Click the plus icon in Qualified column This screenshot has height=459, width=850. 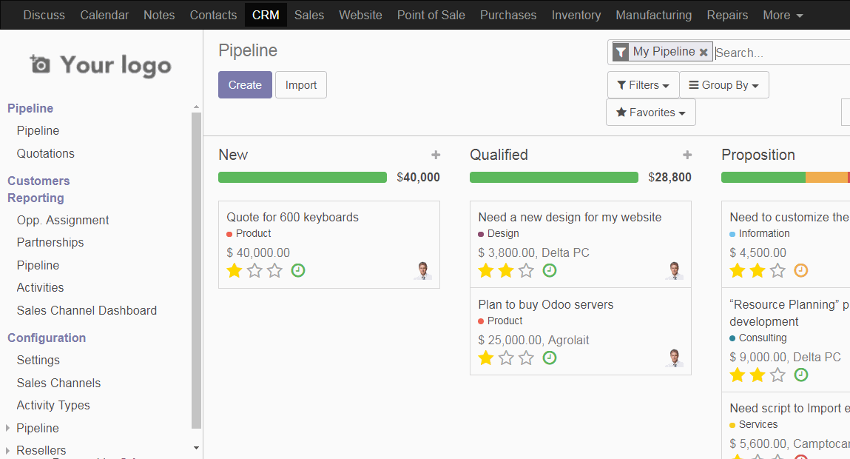click(687, 155)
